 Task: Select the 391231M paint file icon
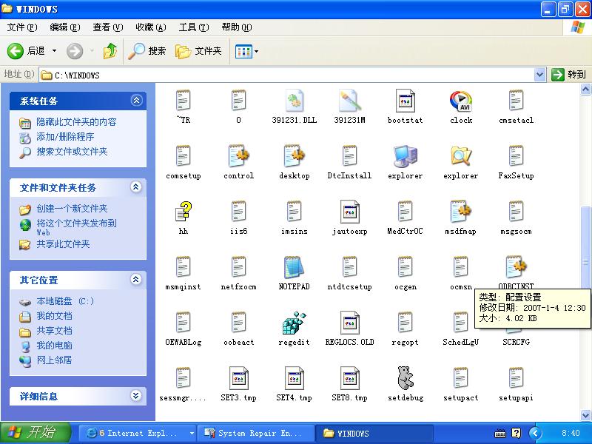(349, 101)
